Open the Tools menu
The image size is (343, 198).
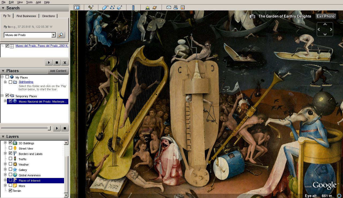click(x=29, y=2)
